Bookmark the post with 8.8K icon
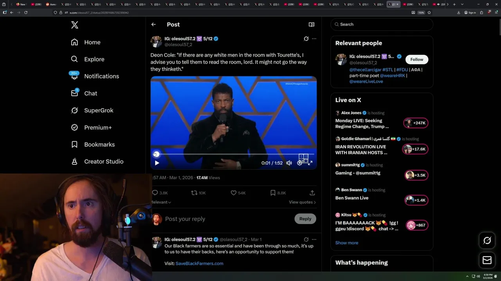501x281 pixels. point(278,193)
